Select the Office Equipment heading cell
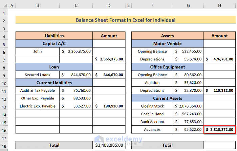The width and height of the screenshot is (237, 151). coord(167,67)
